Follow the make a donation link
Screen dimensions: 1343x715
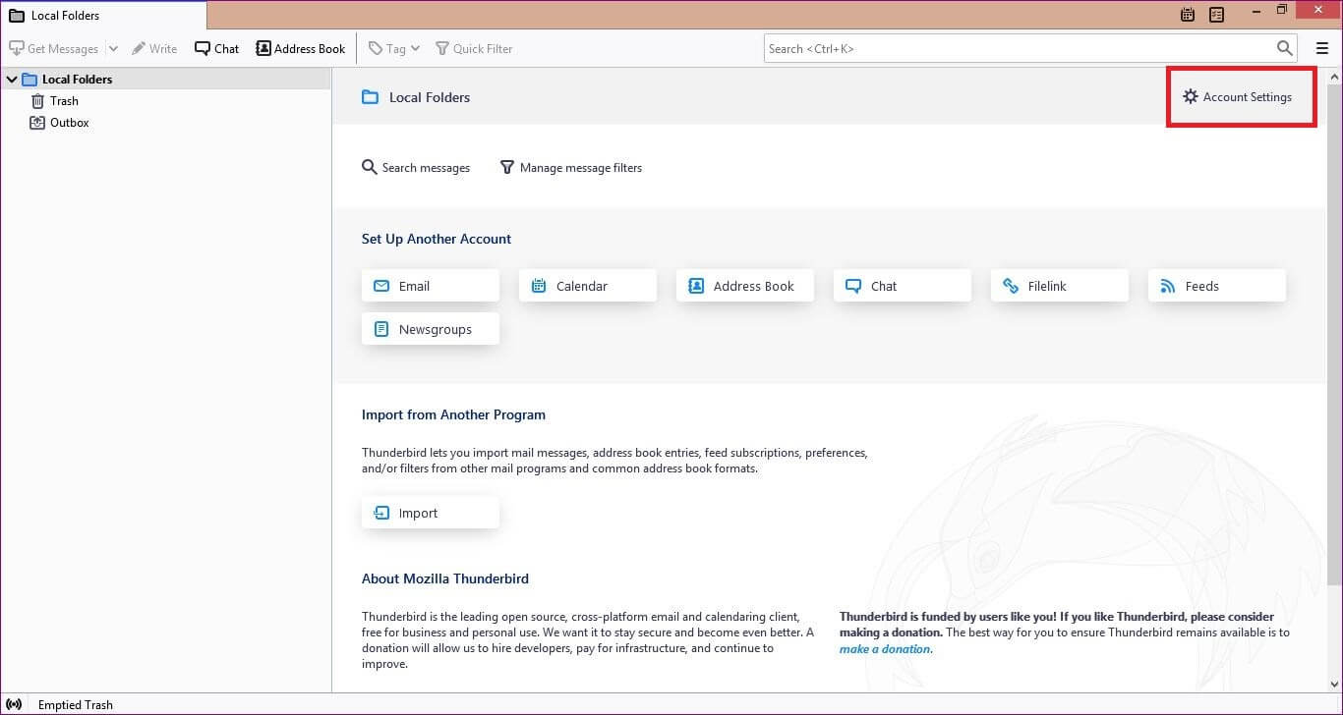[885, 649]
